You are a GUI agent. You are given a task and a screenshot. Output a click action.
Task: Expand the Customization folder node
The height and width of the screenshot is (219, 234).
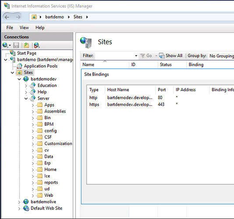33,144
